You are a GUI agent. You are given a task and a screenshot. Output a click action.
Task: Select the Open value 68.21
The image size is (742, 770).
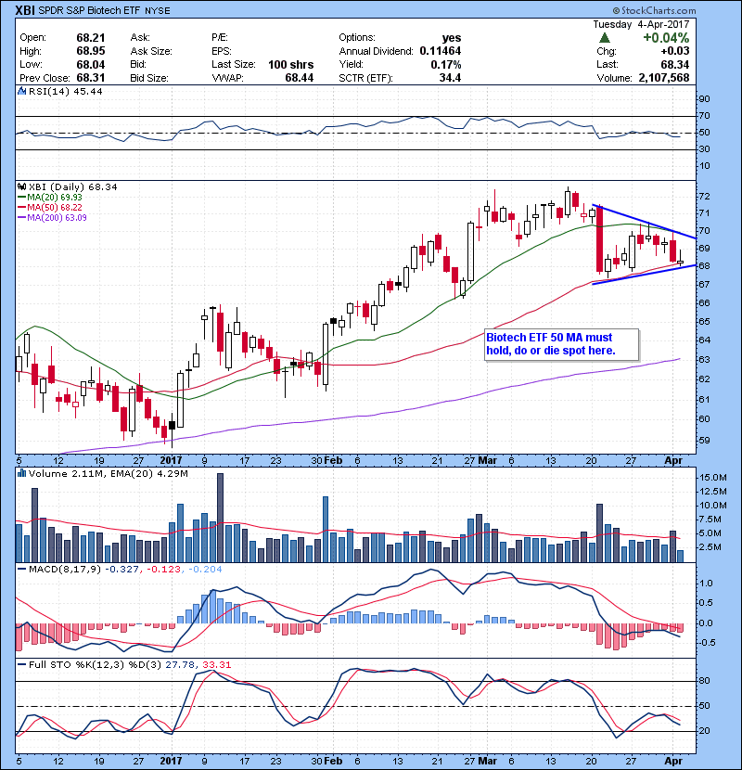91,38
